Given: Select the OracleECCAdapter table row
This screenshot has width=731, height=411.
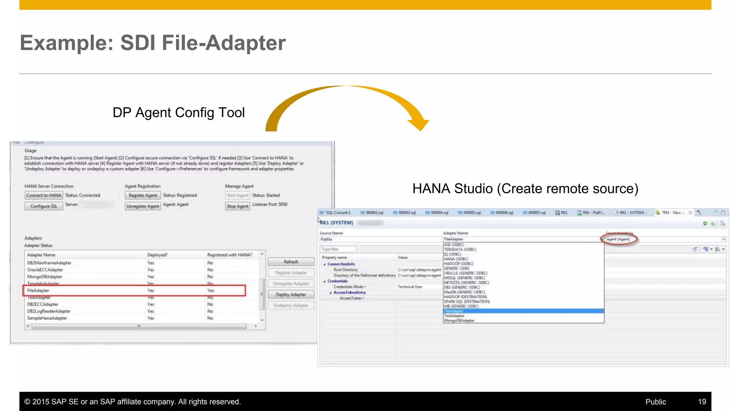Looking at the screenshot, I should pos(142,270).
